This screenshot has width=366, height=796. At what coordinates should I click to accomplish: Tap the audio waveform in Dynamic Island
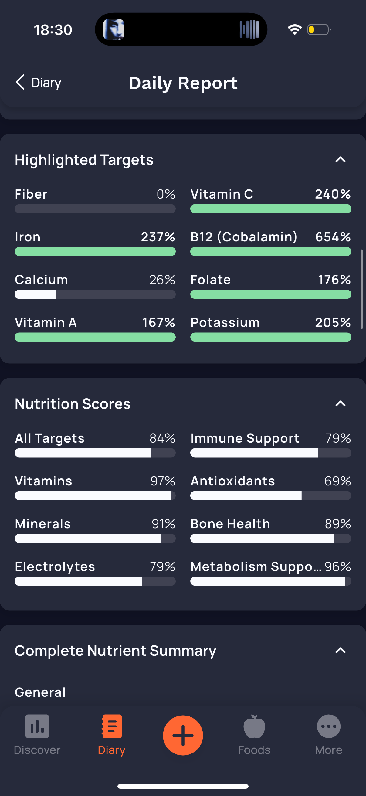[249, 30]
